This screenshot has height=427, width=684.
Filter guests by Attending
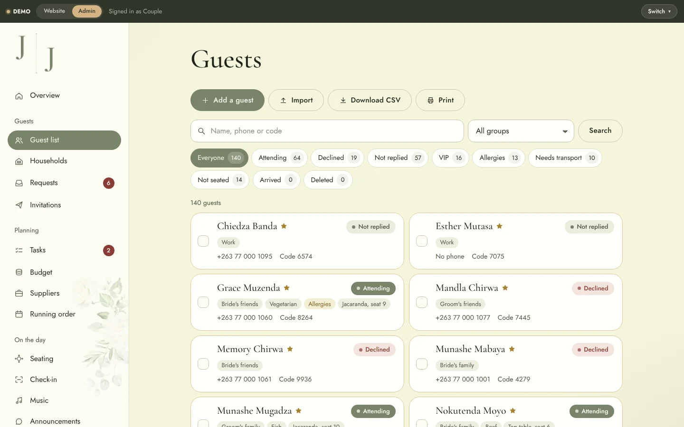point(280,158)
